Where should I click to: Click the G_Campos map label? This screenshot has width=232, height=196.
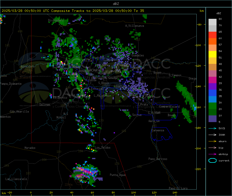[x=175, y=75]
